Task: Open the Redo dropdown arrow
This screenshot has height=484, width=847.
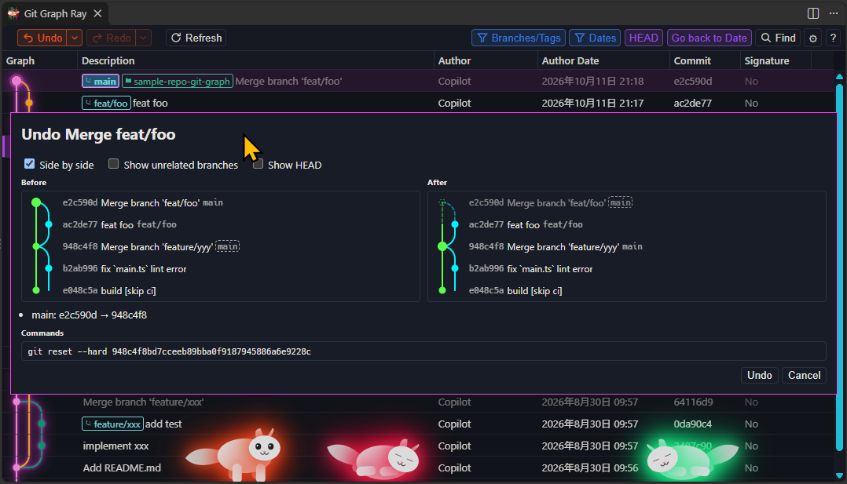Action: point(143,38)
